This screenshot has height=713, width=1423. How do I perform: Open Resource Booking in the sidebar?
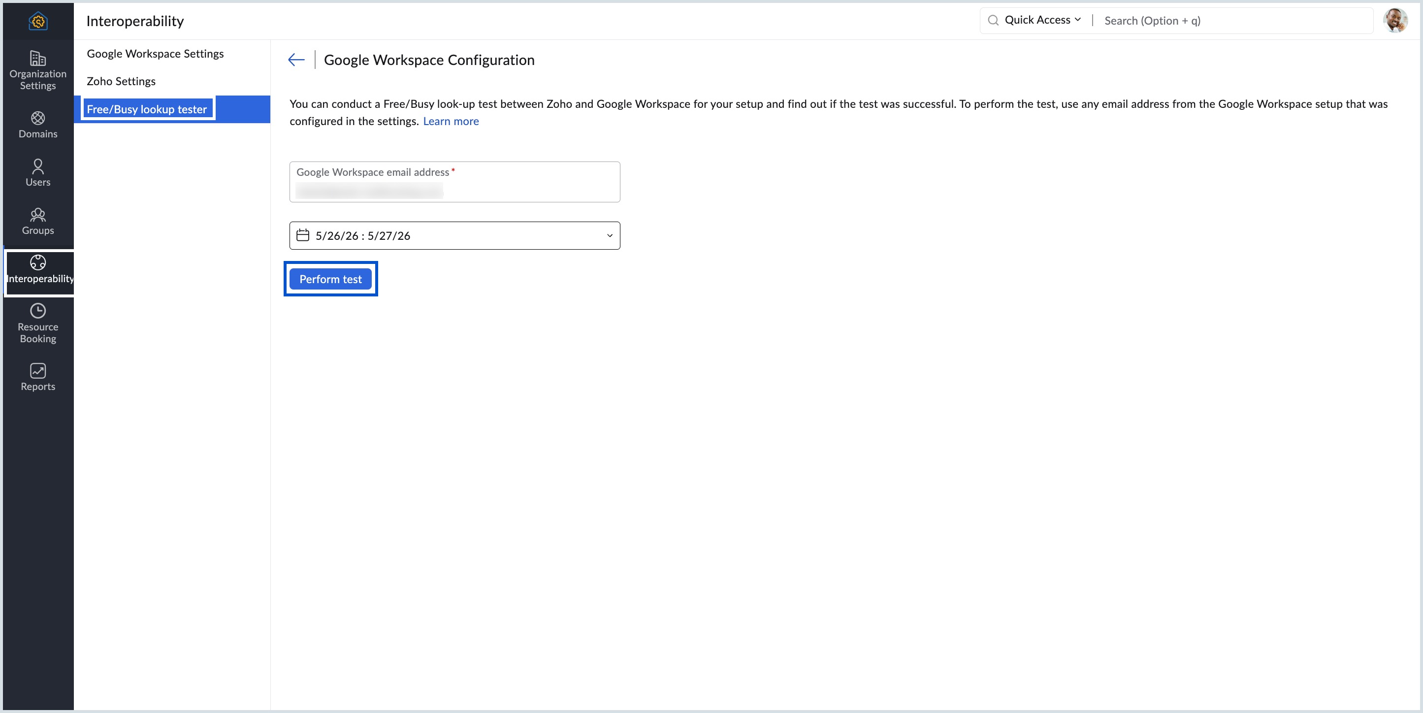coord(37,324)
